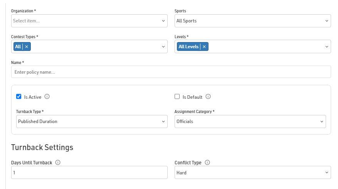338x189 pixels.
Task: Click info icon for Days Until Turnback
Action: tap(58, 163)
